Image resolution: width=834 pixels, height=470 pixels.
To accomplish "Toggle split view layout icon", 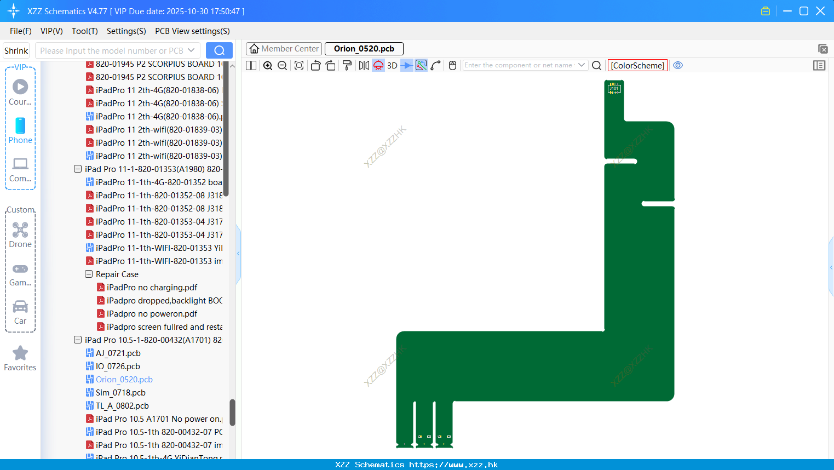I will point(251,66).
